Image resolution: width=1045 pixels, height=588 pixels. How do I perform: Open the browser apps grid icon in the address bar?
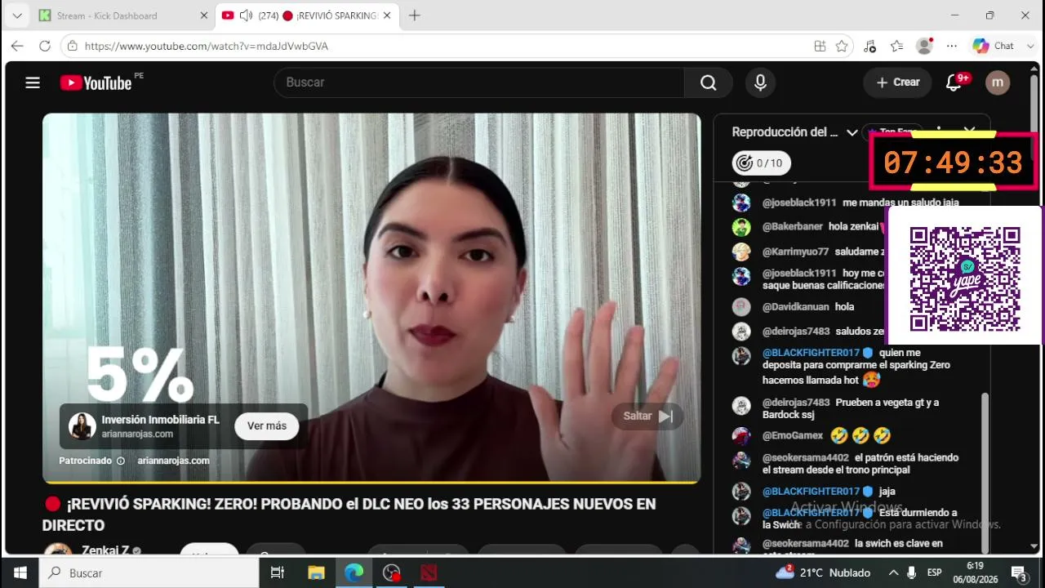(820, 47)
